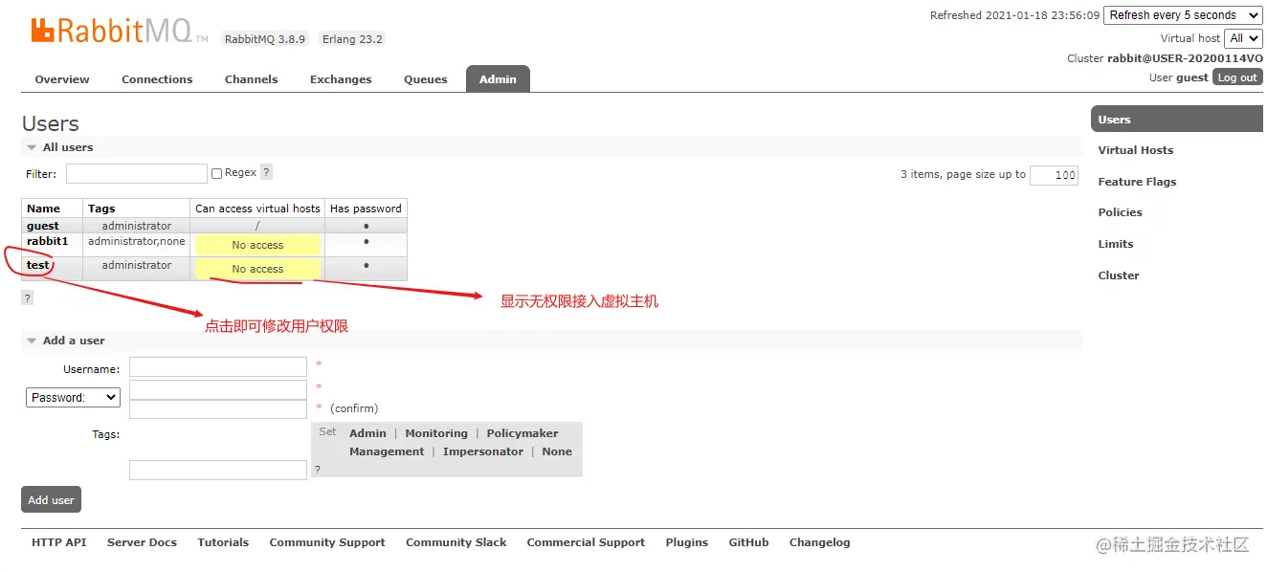The height and width of the screenshot is (572, 1267).
Task: Collapse the Add a user section
Action: click(66, 341)
